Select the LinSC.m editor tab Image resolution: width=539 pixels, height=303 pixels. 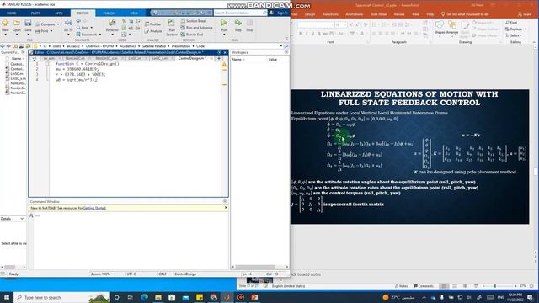134,58
